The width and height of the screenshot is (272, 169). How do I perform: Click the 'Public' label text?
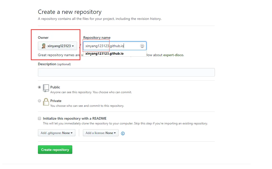[x=55, y=87]
